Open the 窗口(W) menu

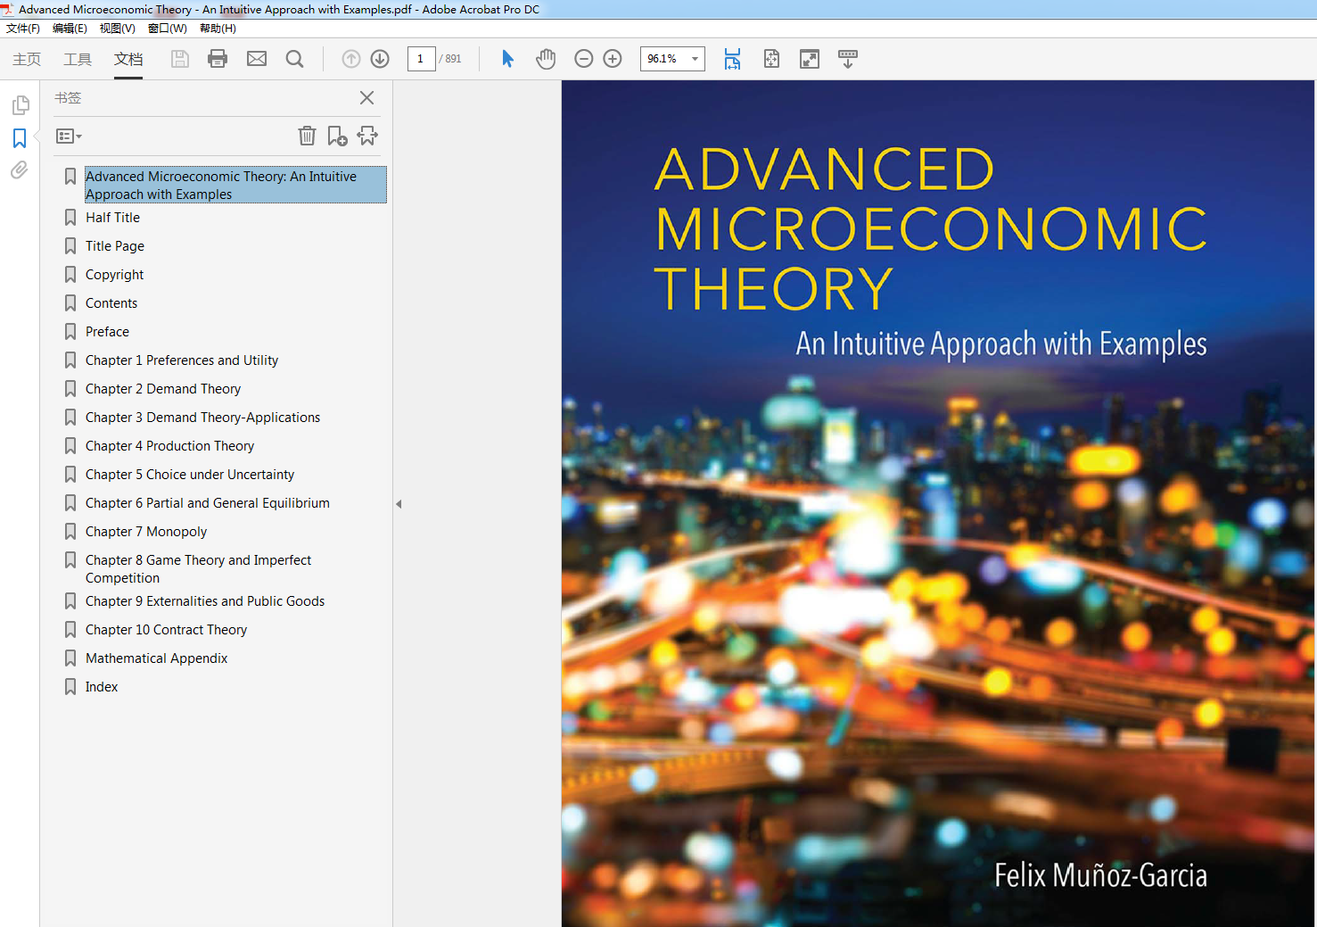coord(168,29)
